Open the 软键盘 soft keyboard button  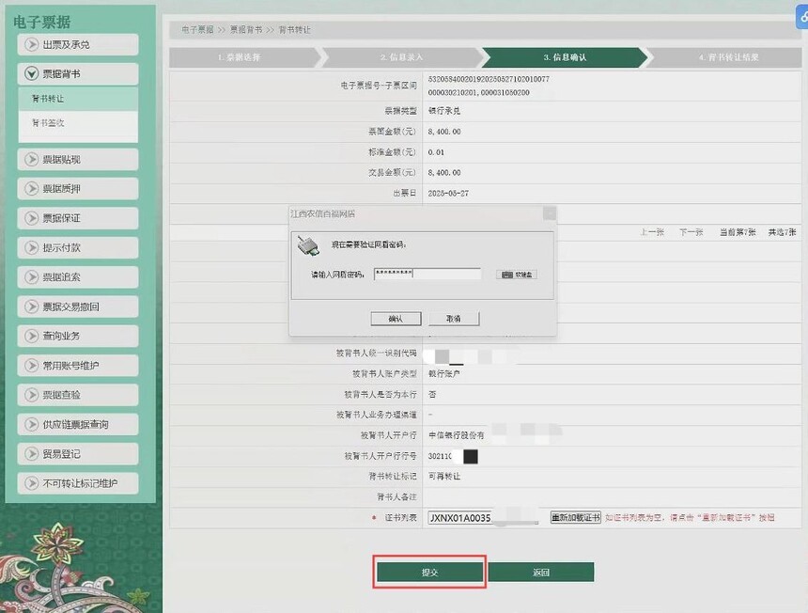517,275
